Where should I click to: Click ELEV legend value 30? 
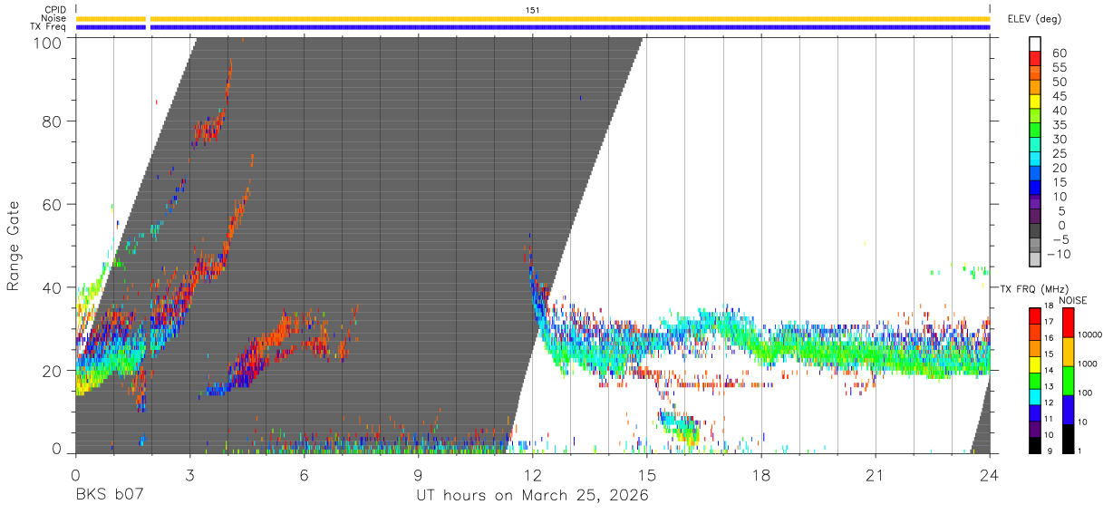click(x=1059, y=139)
